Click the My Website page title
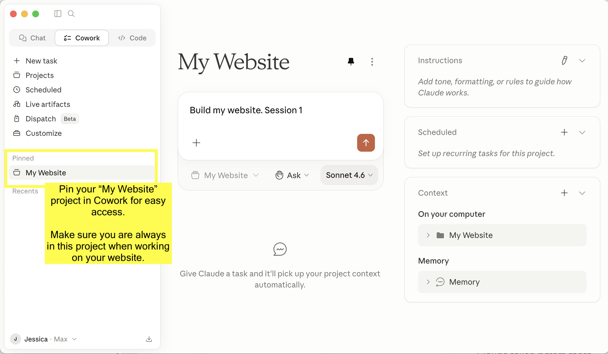608x354 pixels. (x=234, y=62)
